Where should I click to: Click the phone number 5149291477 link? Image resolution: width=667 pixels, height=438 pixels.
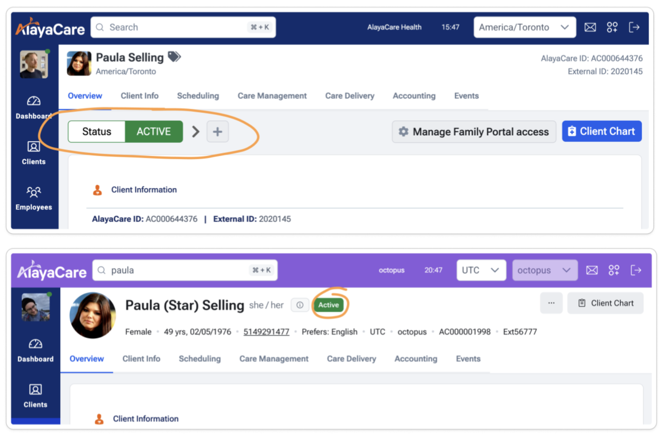pyautogui.click(x=266, y=332)
